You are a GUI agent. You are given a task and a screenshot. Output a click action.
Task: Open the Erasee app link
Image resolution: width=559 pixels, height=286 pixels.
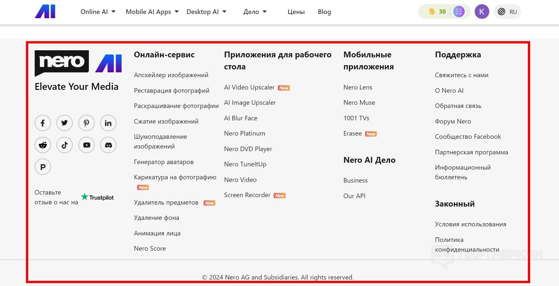352,133
